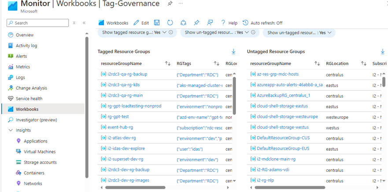Open i2rdc3-qa-rg-k8s resource group

tap(124, 85)
